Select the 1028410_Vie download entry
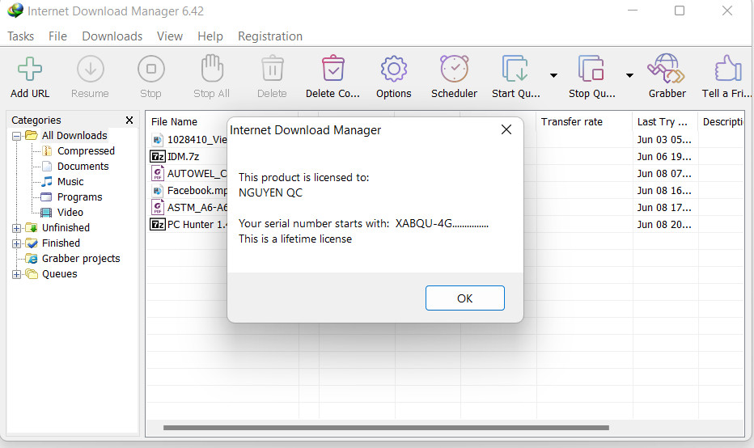 (197, 139)
